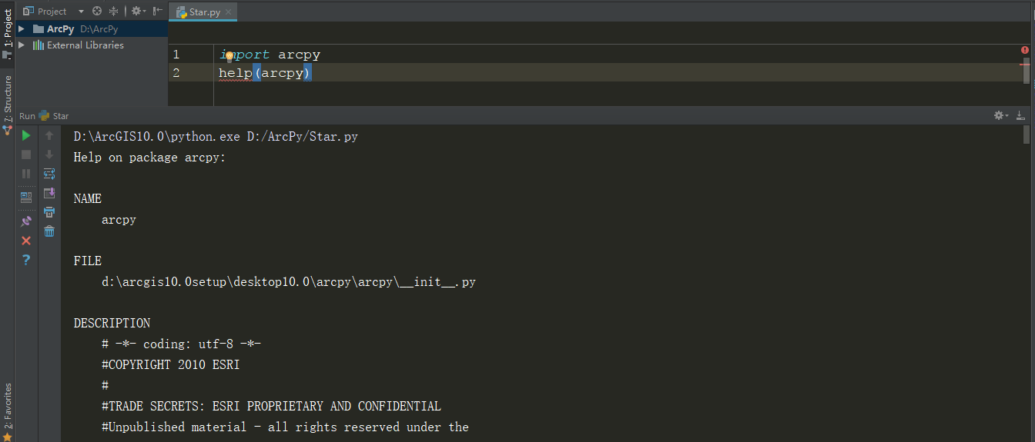Click the intention lightbulb on line 1

[x=229, y=56]
